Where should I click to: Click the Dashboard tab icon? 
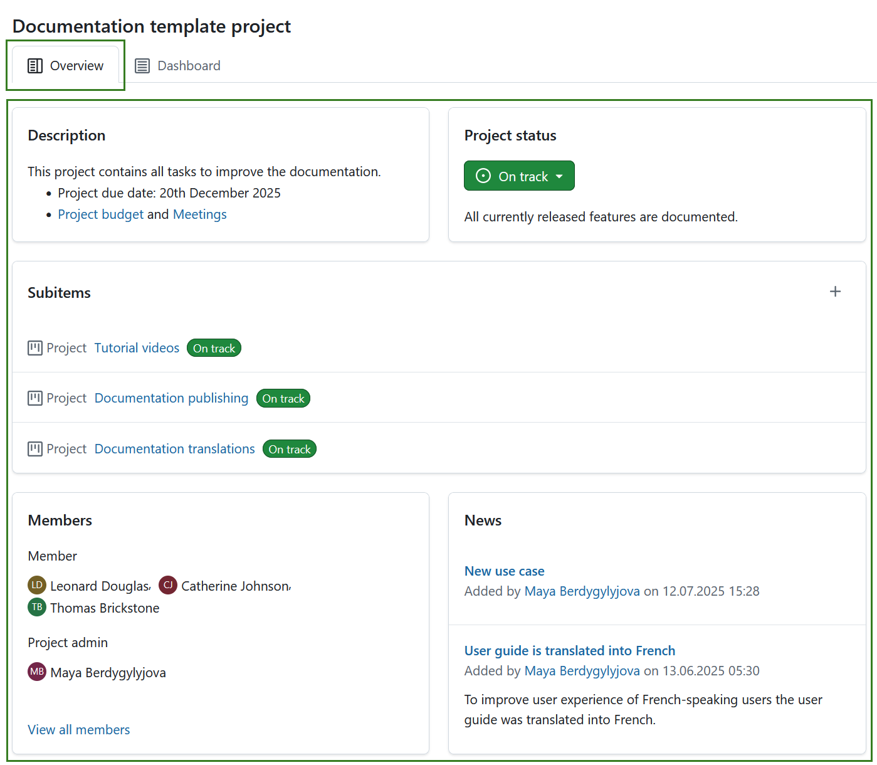pos(142,65)
